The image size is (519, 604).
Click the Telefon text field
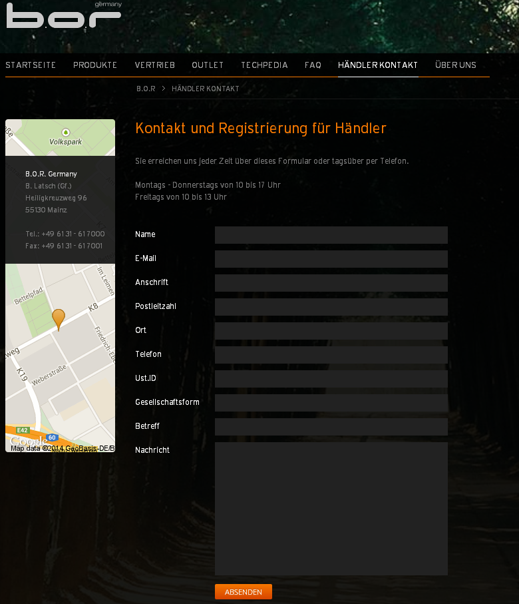pyautogui.click(x=331, y=355)
